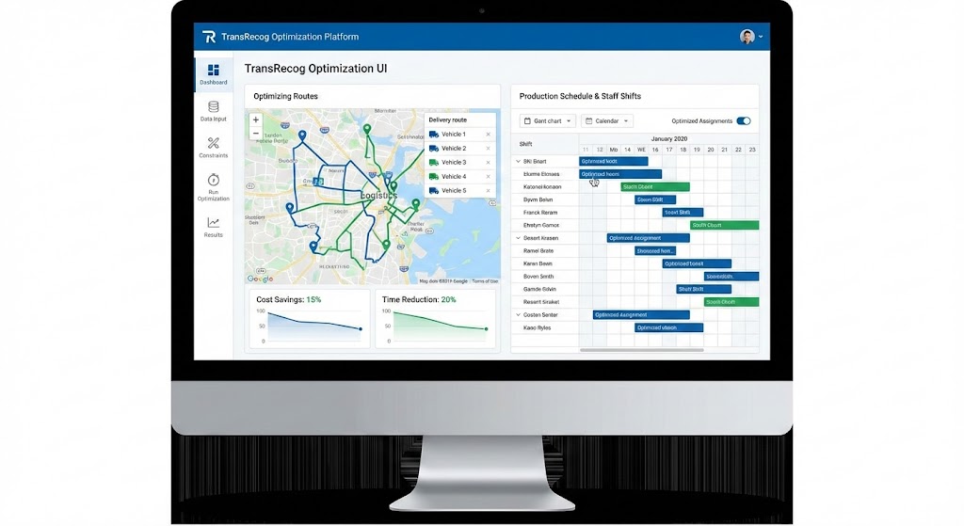Zoom out on the routes map
Image resolution: width=964 pixels, height=526 pixels.
coord(255,134)
